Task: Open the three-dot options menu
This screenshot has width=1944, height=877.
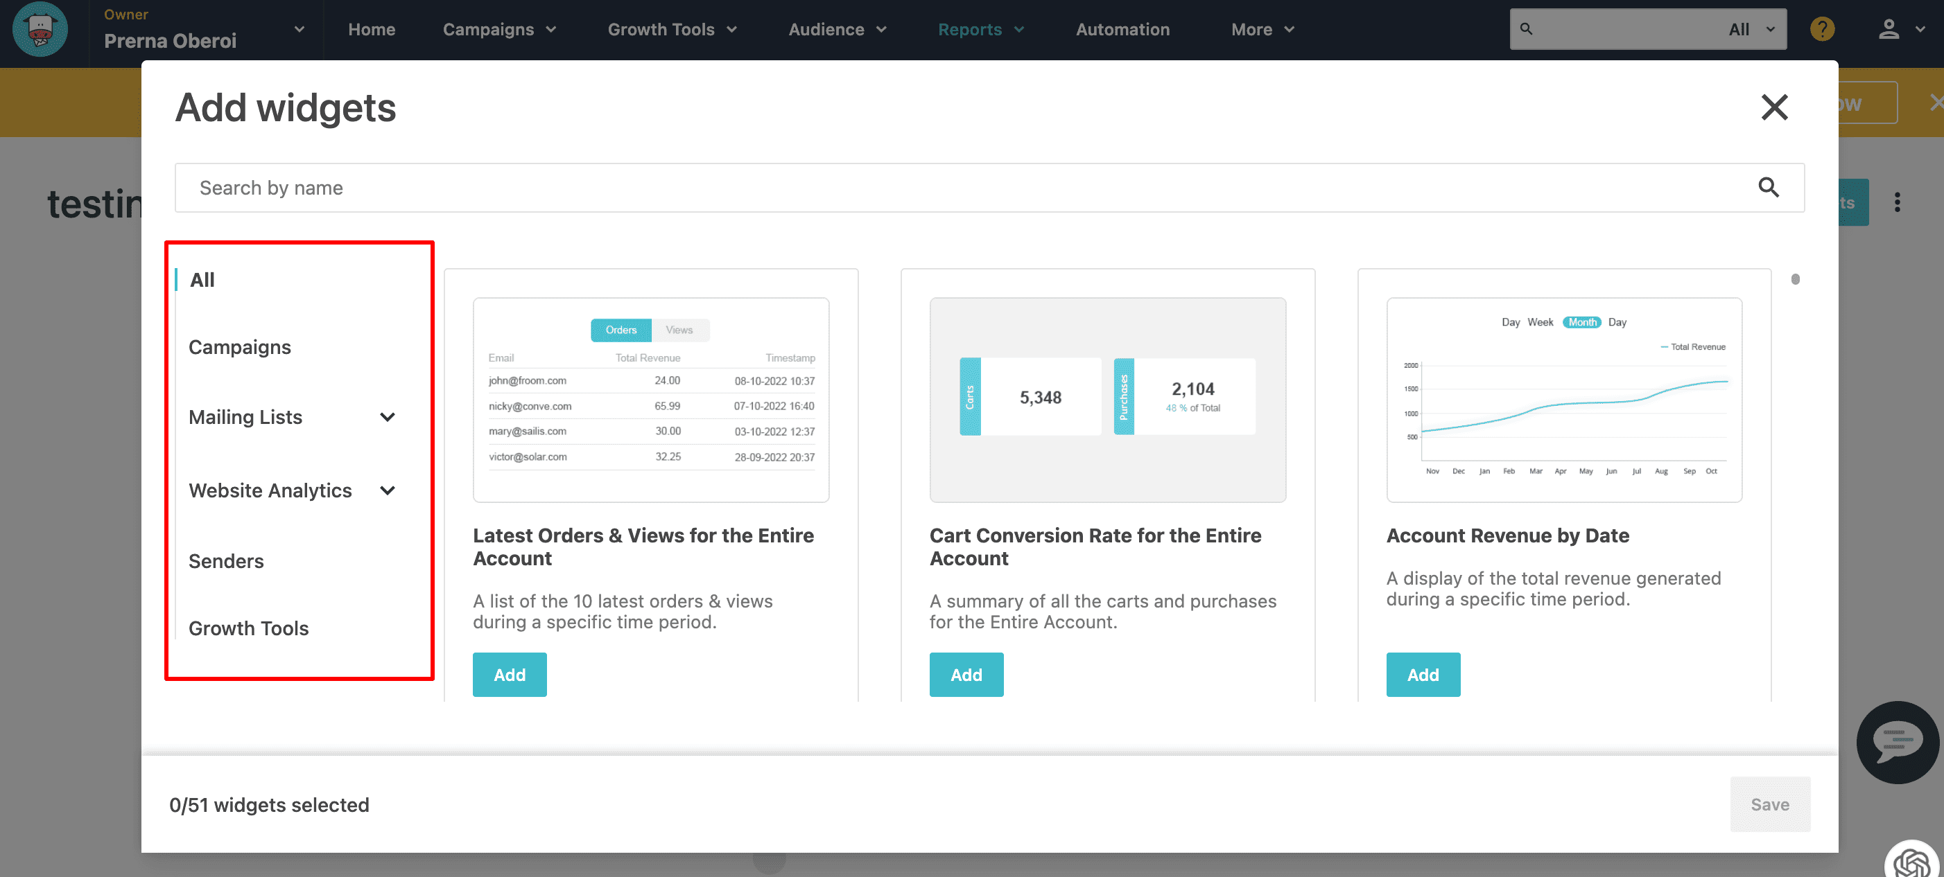Action: coord(1896,202)
